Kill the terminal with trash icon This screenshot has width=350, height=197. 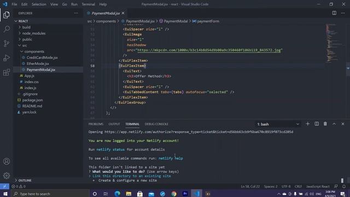pos(325,124)
